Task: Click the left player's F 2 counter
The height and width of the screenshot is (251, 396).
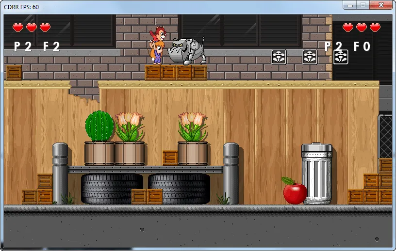Action: coord(51,47)
